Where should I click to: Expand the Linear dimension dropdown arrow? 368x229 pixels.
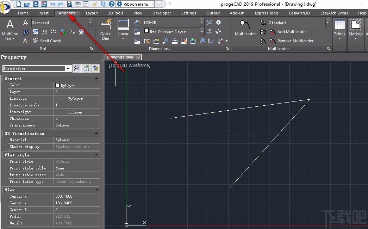click(x=123, y=38)
